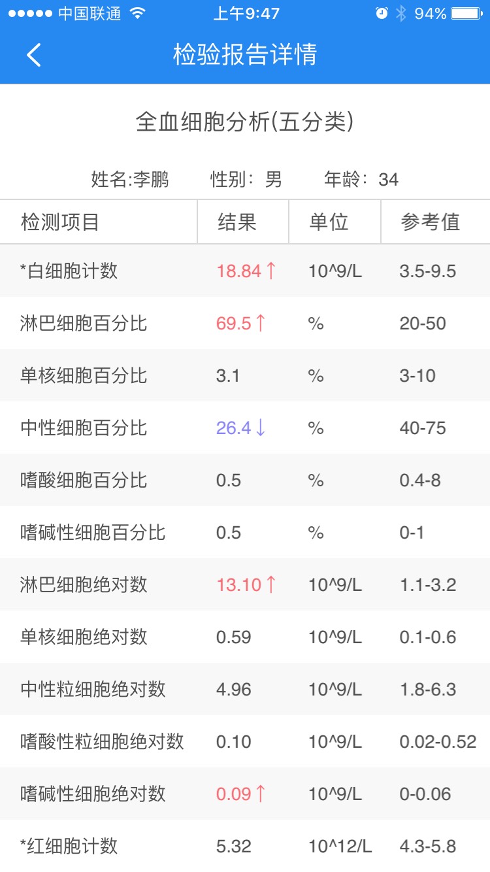Screen dimensions: 490x872
Task: Tap the down arrow beside 26.4
Action: (x=261, y=428)
